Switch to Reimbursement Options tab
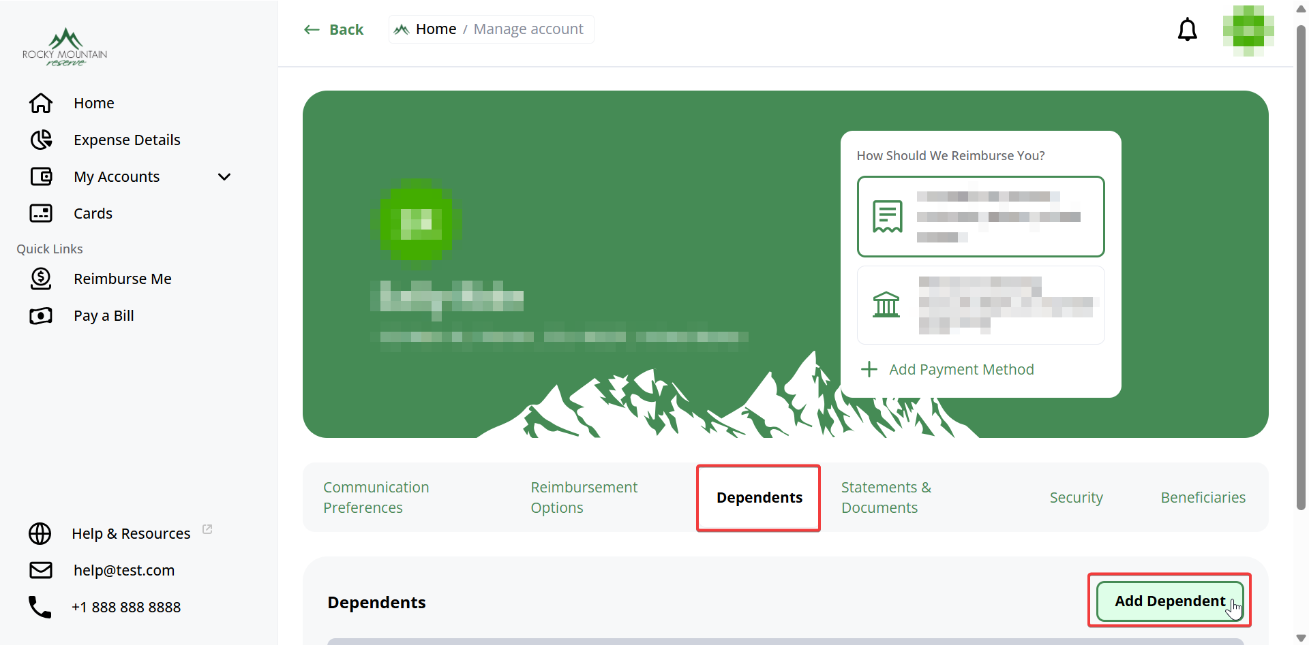Image resolution: width=1309 pixels, height=645 pixels. 584,497
